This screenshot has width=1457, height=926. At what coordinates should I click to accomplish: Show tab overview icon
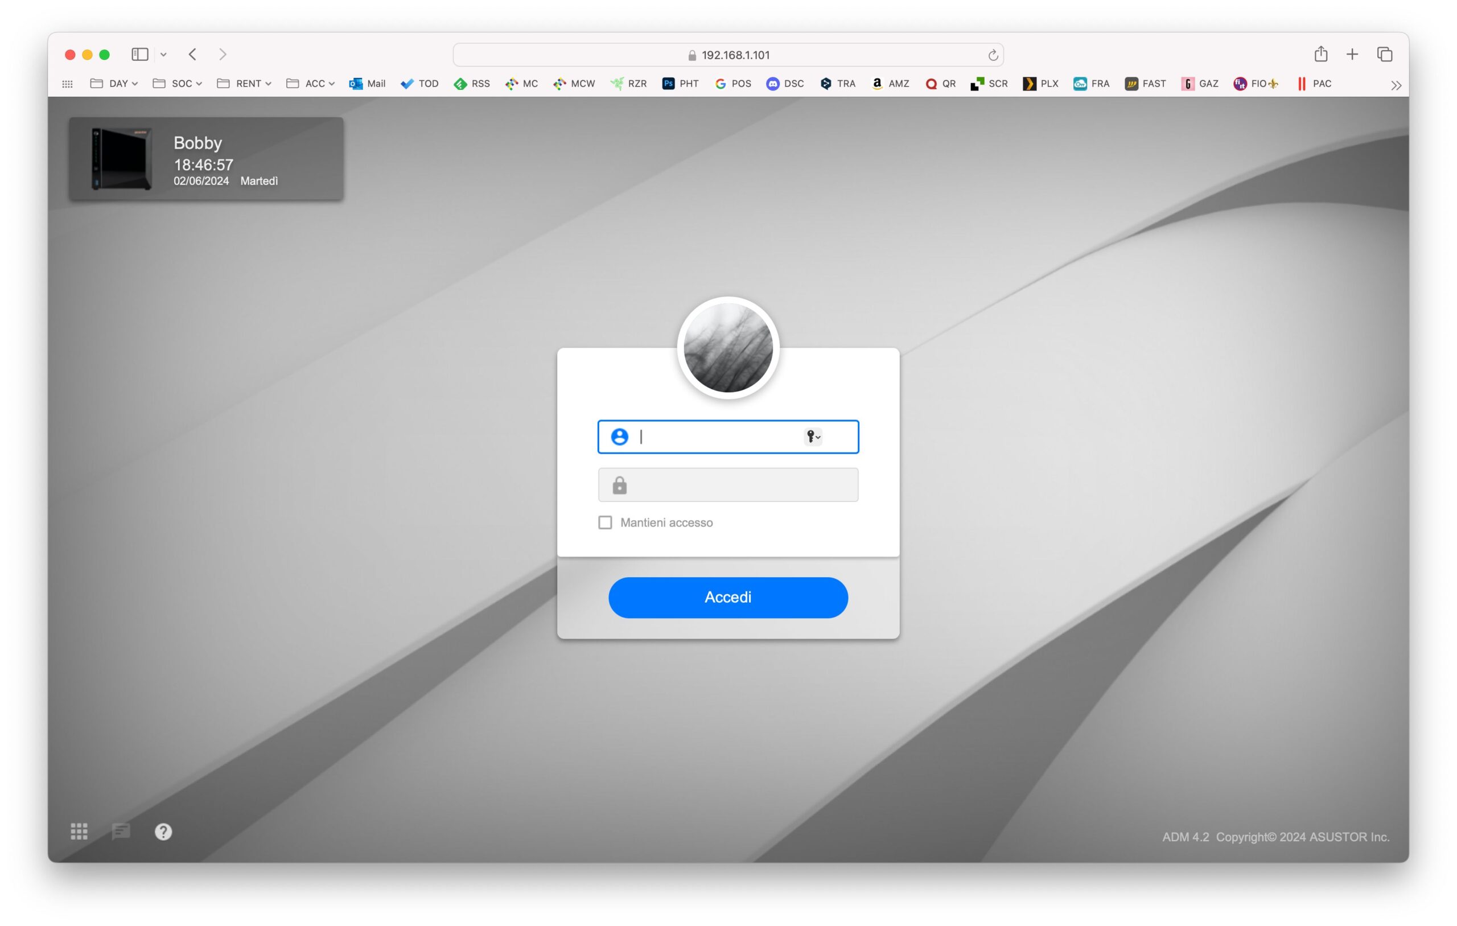(x=1384, y=55)
